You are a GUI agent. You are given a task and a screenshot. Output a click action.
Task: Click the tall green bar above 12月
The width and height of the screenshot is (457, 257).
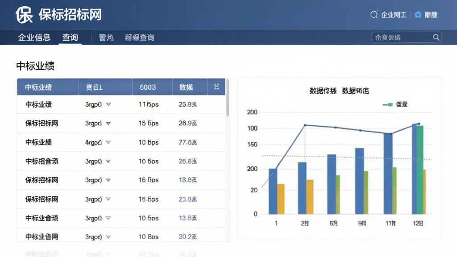point(420,170)
